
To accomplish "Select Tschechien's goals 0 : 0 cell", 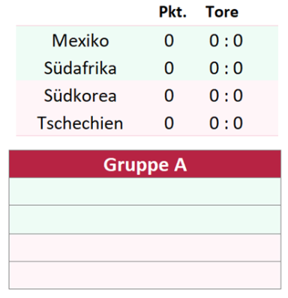I will pos(226,123).
